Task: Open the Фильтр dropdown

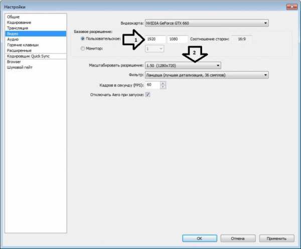Action: [x=207, y=75]
